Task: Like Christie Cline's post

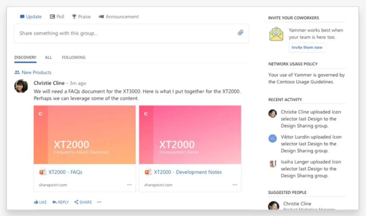Action: [x=40, y=202]
